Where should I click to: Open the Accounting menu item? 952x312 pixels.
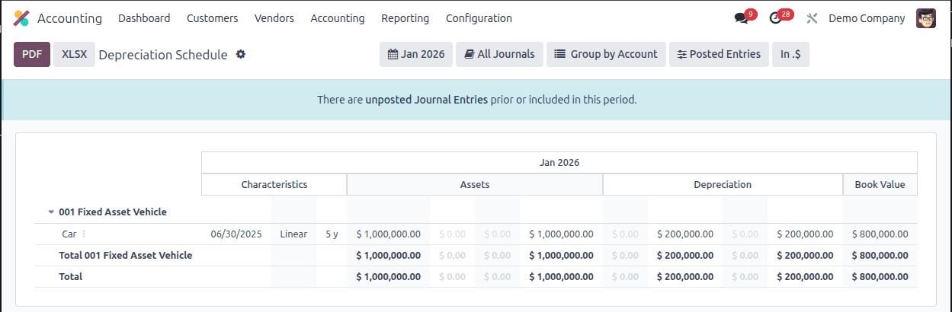(338, 18)
